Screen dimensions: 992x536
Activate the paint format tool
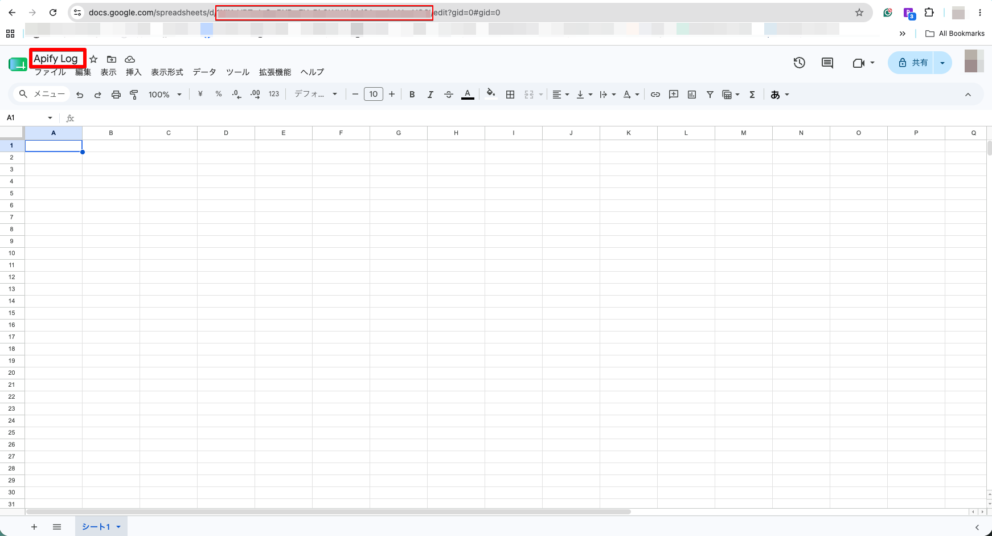pyautogui.click(x=134, y=95)
